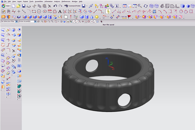Click the Rotate view icon
Screen dimensions: 195x130
point(145,6)
